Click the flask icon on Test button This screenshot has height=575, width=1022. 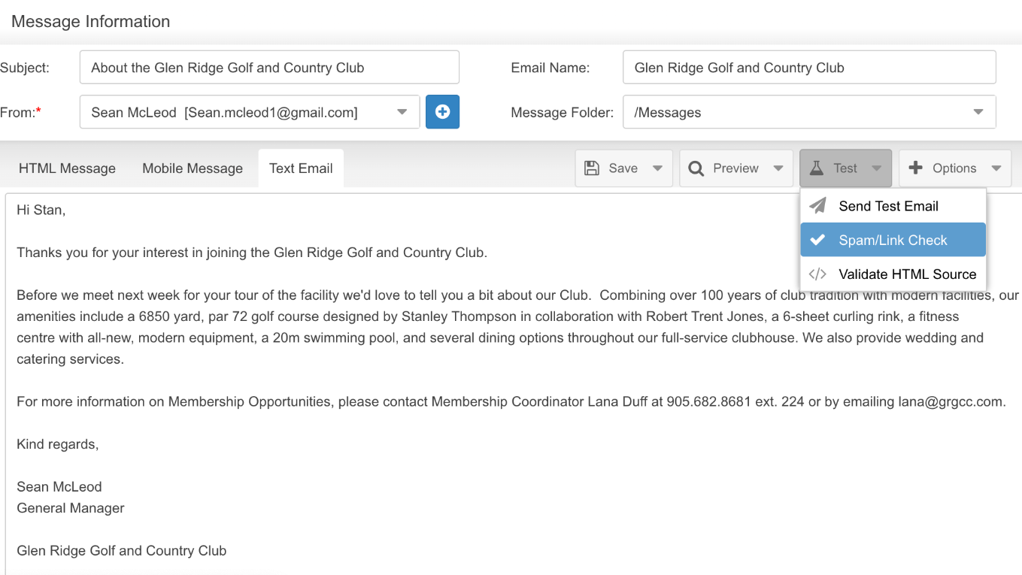(x=817, y=168)
